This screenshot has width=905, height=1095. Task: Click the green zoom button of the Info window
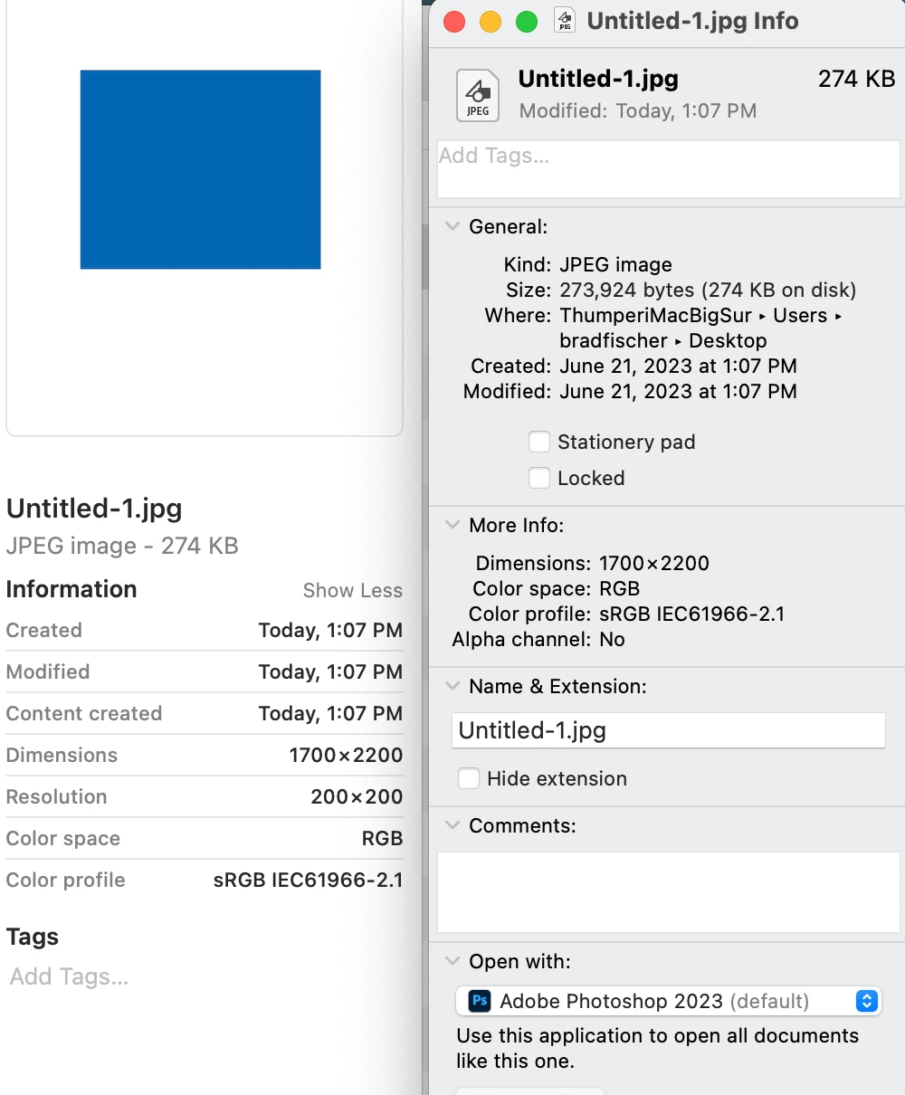tap(527, 22)
